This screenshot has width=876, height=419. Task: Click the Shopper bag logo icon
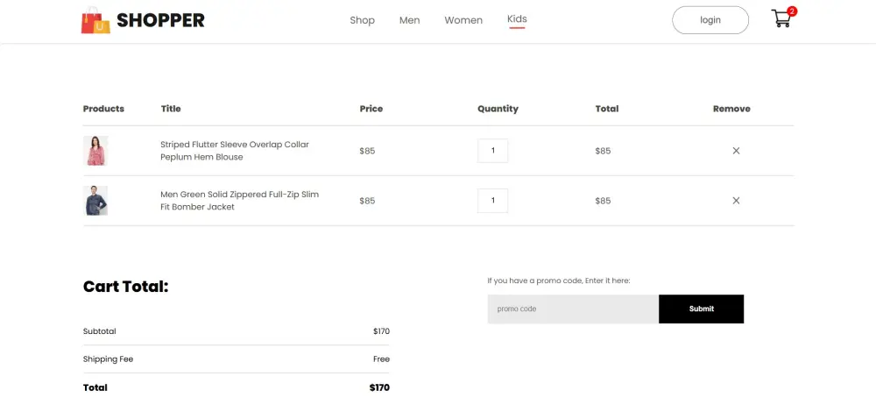(95, 20)
